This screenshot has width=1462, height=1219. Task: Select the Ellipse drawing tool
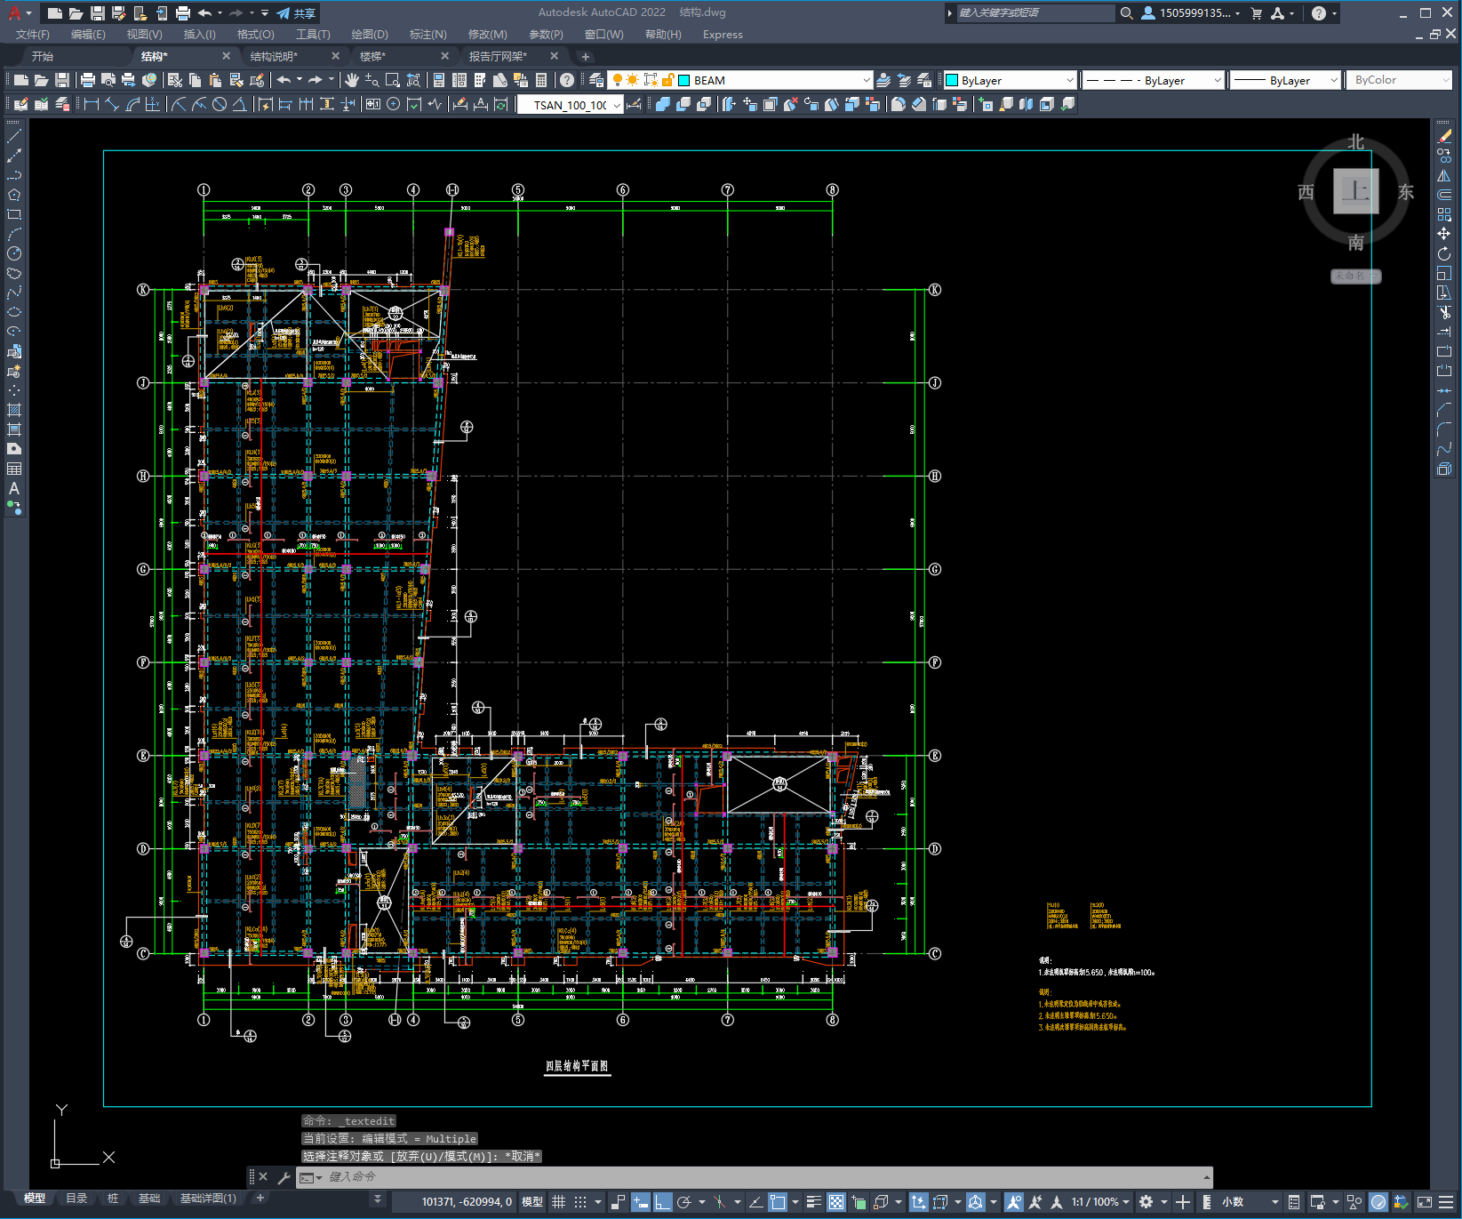coord(14,312)
